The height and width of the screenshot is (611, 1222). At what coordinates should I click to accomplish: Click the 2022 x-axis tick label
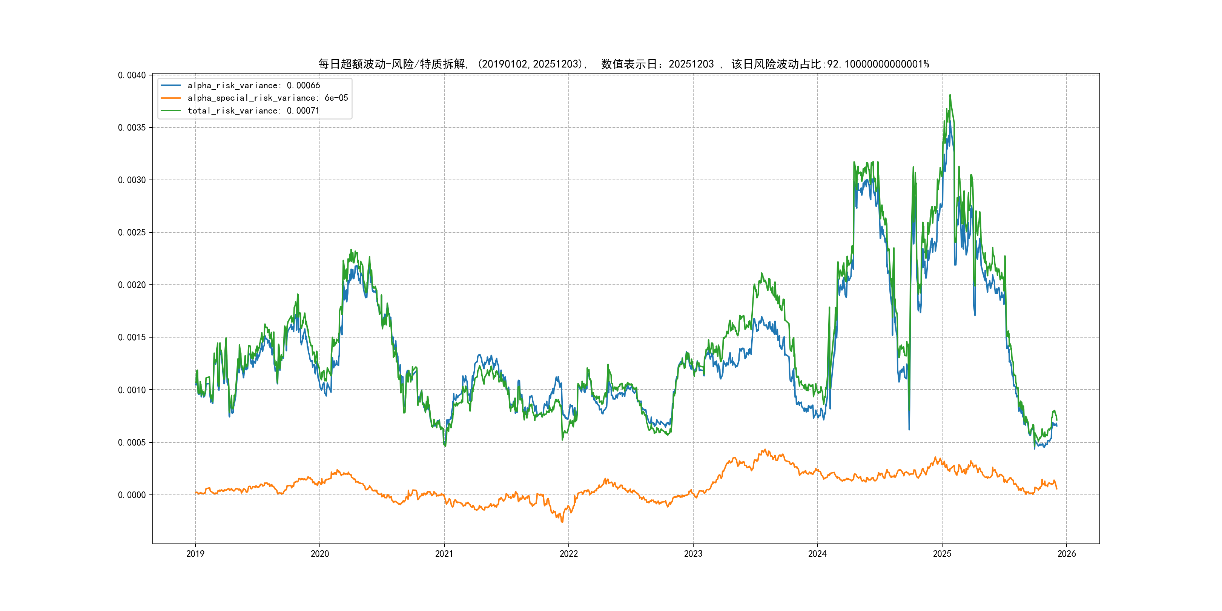point(569,554)
